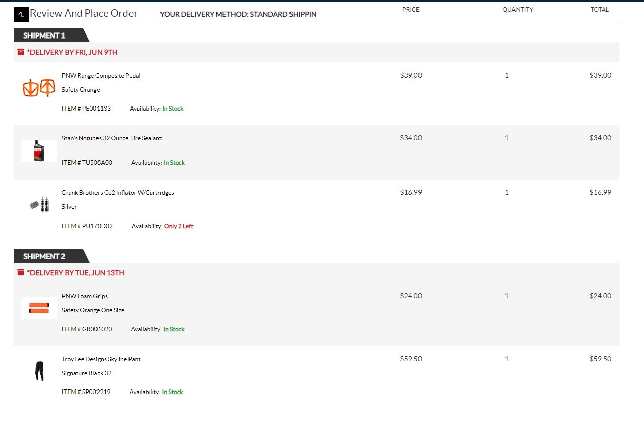
Task: Click the Your Delivery Method text
Action: pos(238,14)
